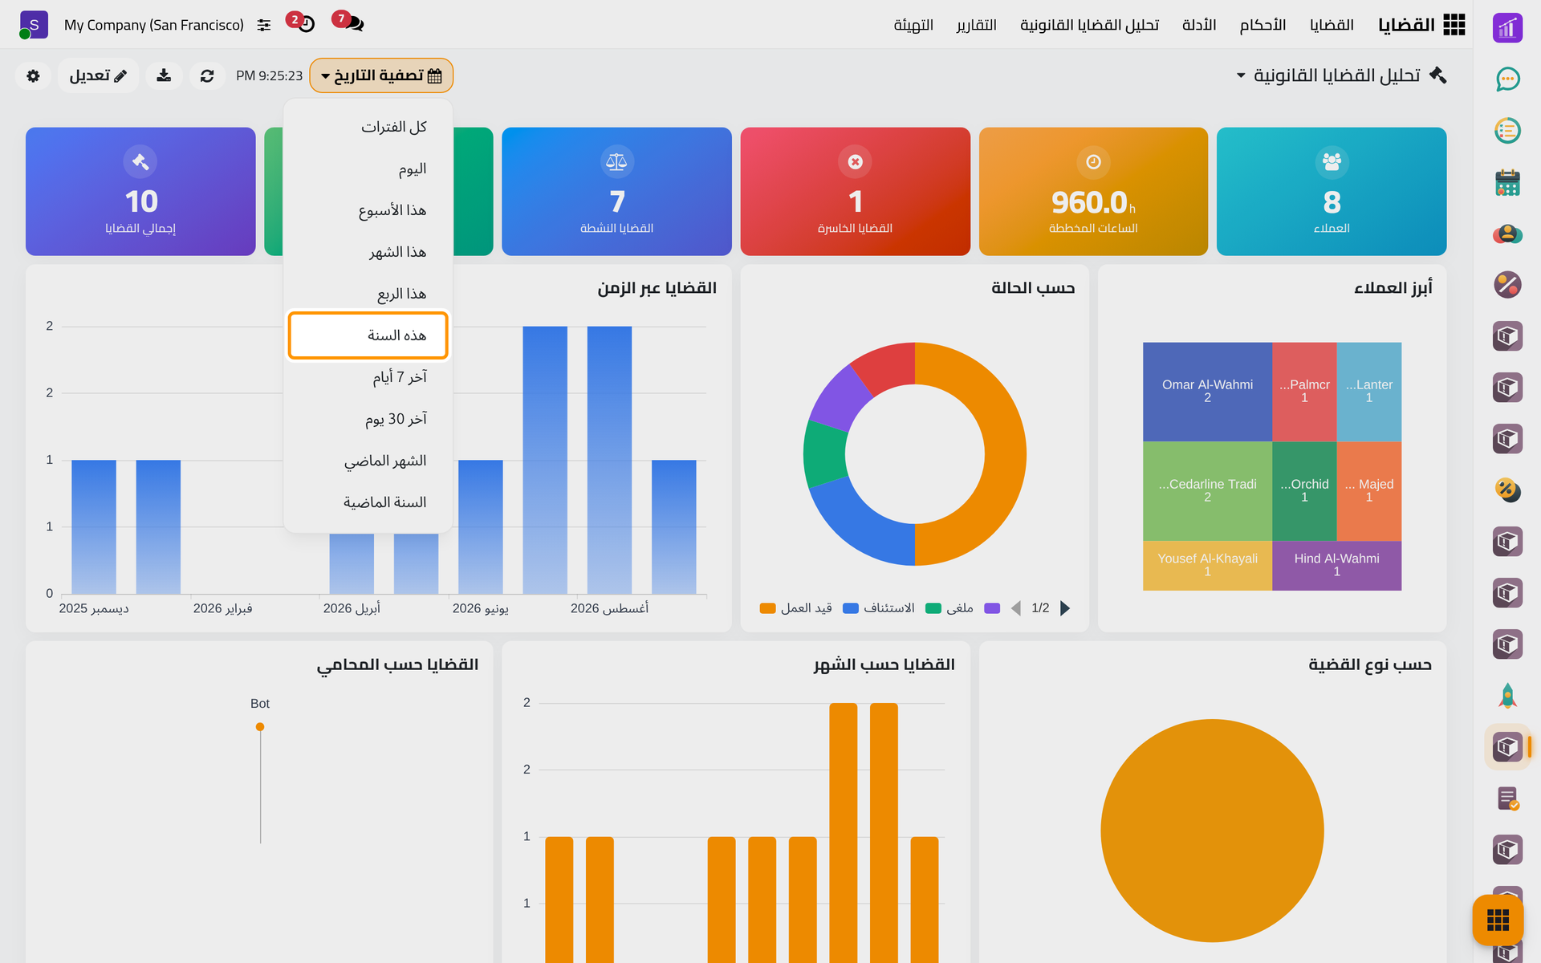This screenshot has width=1541, height=963.
Task: Open the red-and-gray percent circle app in sidebar
Action: coord(1507,285)
